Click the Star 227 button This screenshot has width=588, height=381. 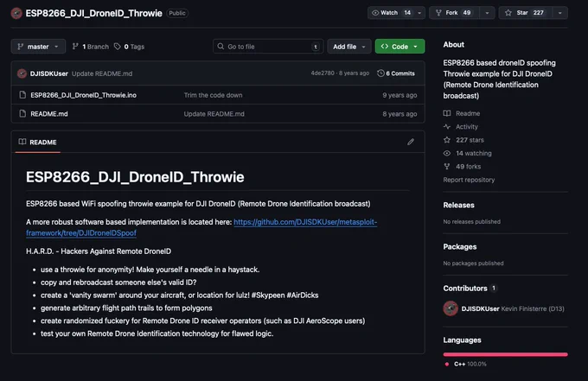pyautogui.click(x=526, y=13)
